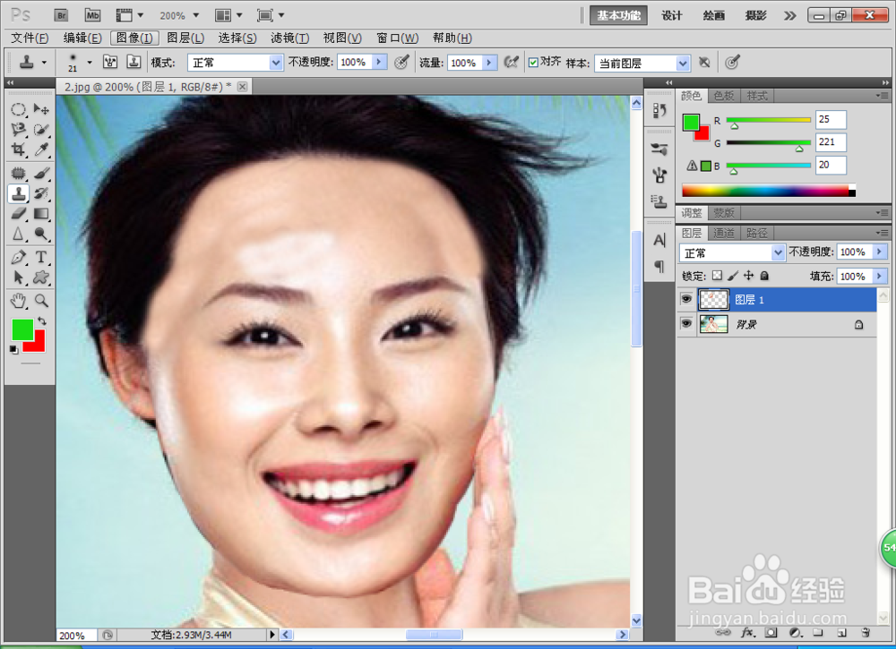The width and height of the screenshot is (896, 649).
Task: Select the Dodge tool
Action: (x=41, y=234)
